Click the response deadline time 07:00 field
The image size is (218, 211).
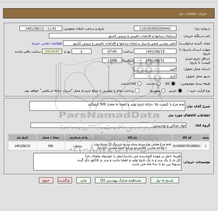[112, 51]
